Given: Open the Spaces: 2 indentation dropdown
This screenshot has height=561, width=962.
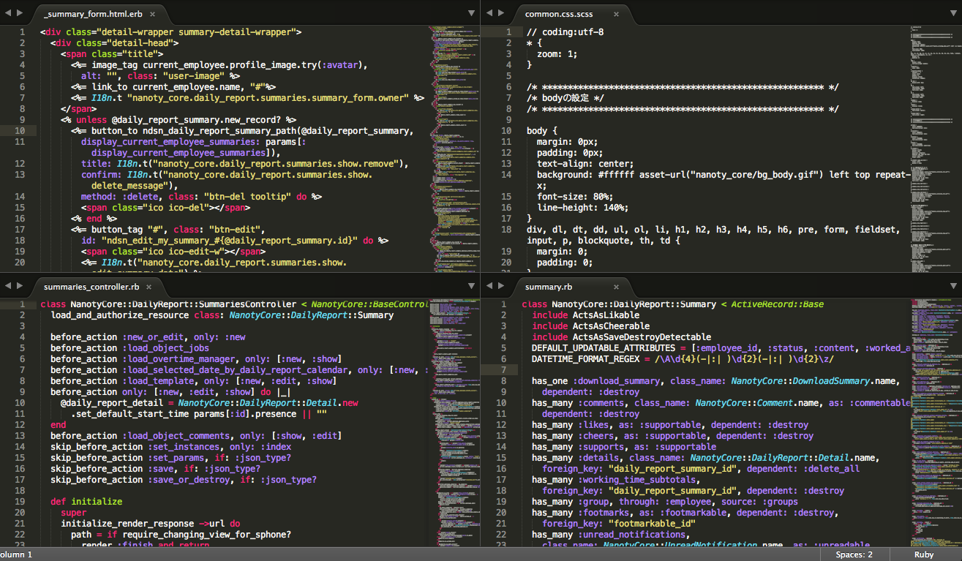Looking at the screenshot, I should (x=854, y=554).
